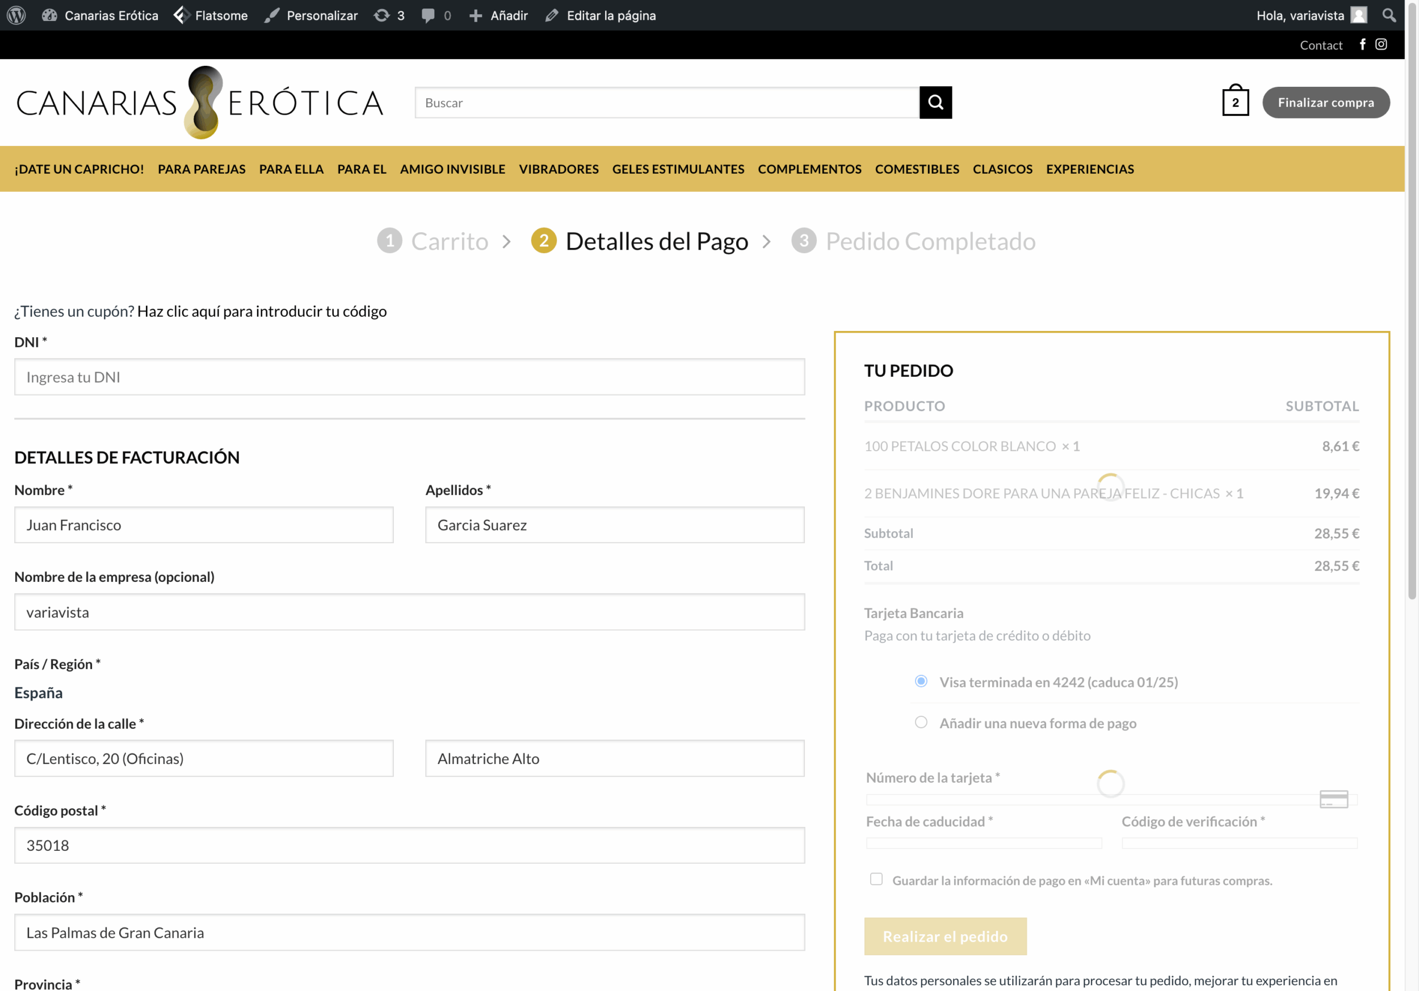Click into the DNI input field

coord(409,377)
